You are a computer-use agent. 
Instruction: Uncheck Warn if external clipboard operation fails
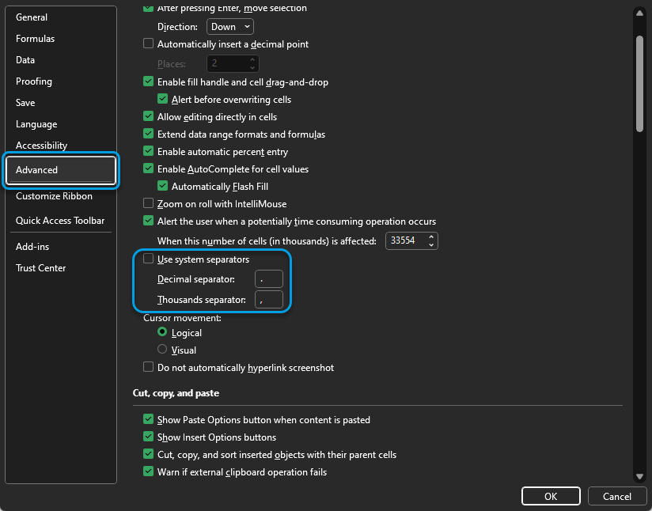coord(148,471)
